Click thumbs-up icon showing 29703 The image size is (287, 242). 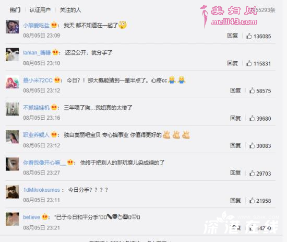pos(252,173)
